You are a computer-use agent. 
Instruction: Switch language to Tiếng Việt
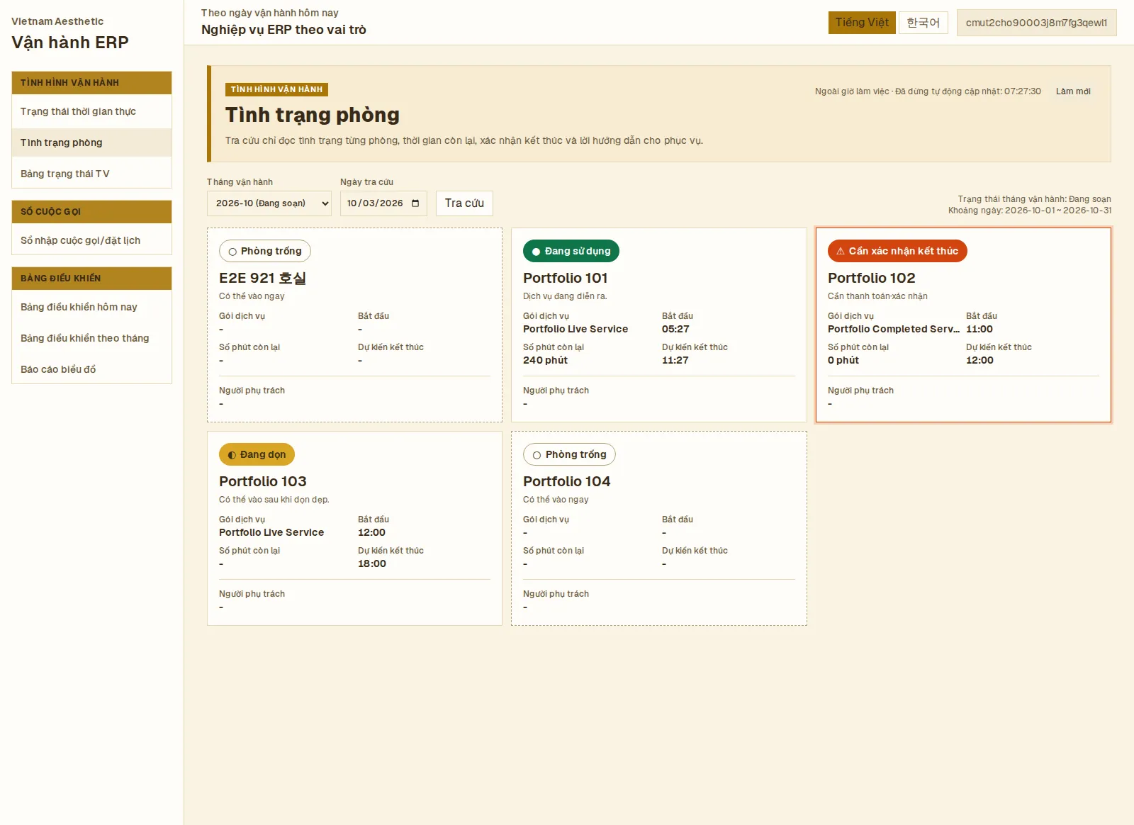(x=862, y=23)
